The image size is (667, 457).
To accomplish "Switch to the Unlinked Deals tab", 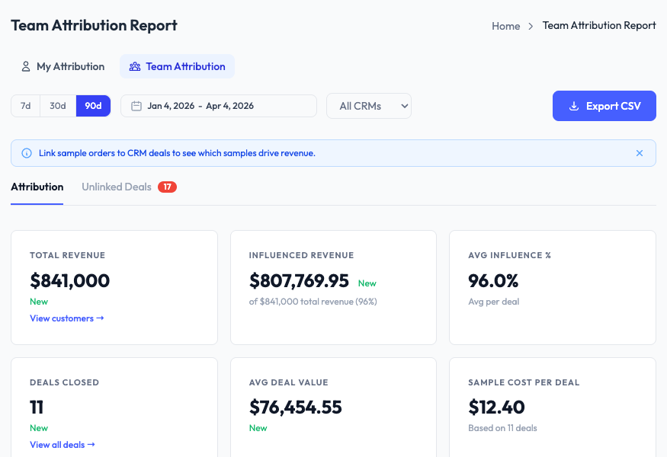I will [x=117, y=187].
